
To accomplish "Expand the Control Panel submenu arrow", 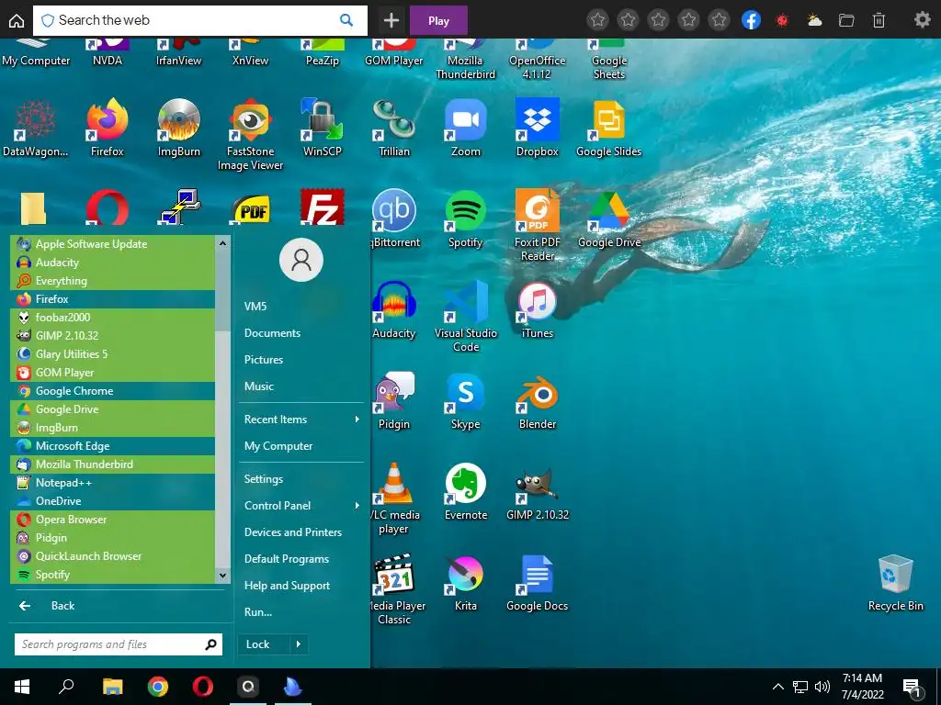I will pyautogui.click(x=357, y=506).
